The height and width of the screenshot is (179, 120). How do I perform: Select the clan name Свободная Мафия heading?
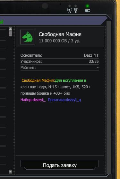tap(60, 34)
